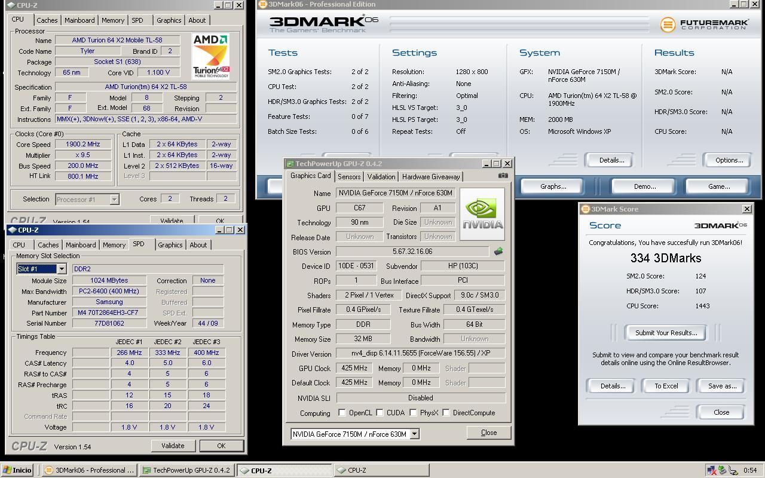This screenshot has height=478, width=765.
Task: Click the Safely Remove Hardware tray icon
Action: coord(722,470)
